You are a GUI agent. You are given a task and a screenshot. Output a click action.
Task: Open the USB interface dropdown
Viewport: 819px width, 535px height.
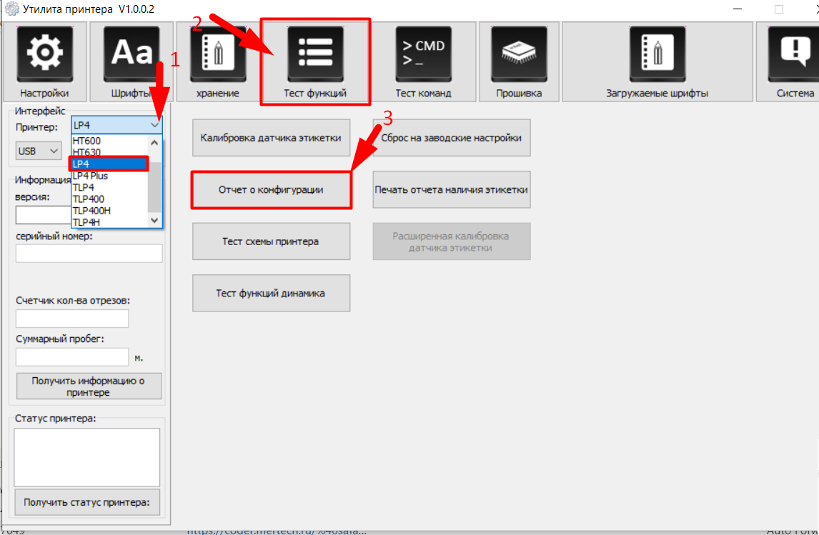(39, 151)
